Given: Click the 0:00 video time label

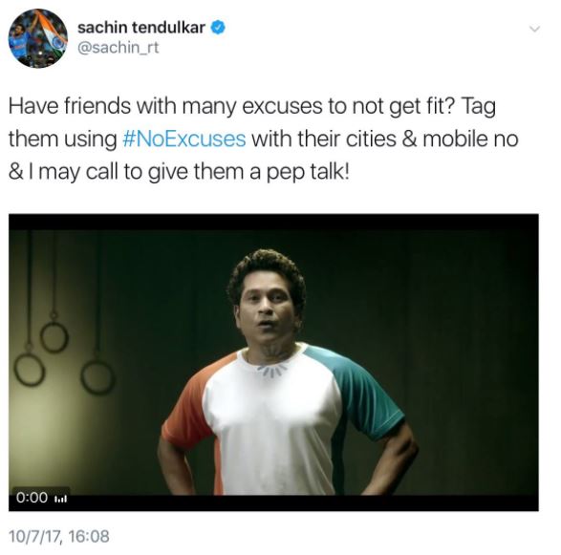Looking at the screenshot, I should pos(32,498).
